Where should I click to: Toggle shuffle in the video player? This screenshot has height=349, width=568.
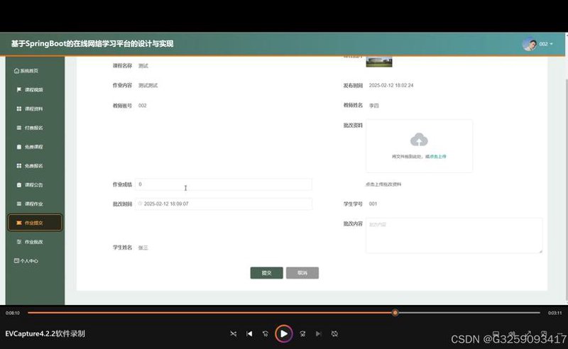[x=234, y=334]
